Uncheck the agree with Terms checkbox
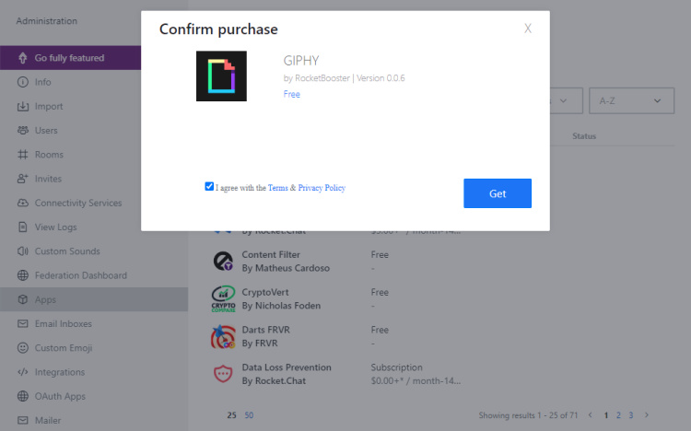Image resolution: width=691 pixels, height=431 pixels. coord(209,187)
